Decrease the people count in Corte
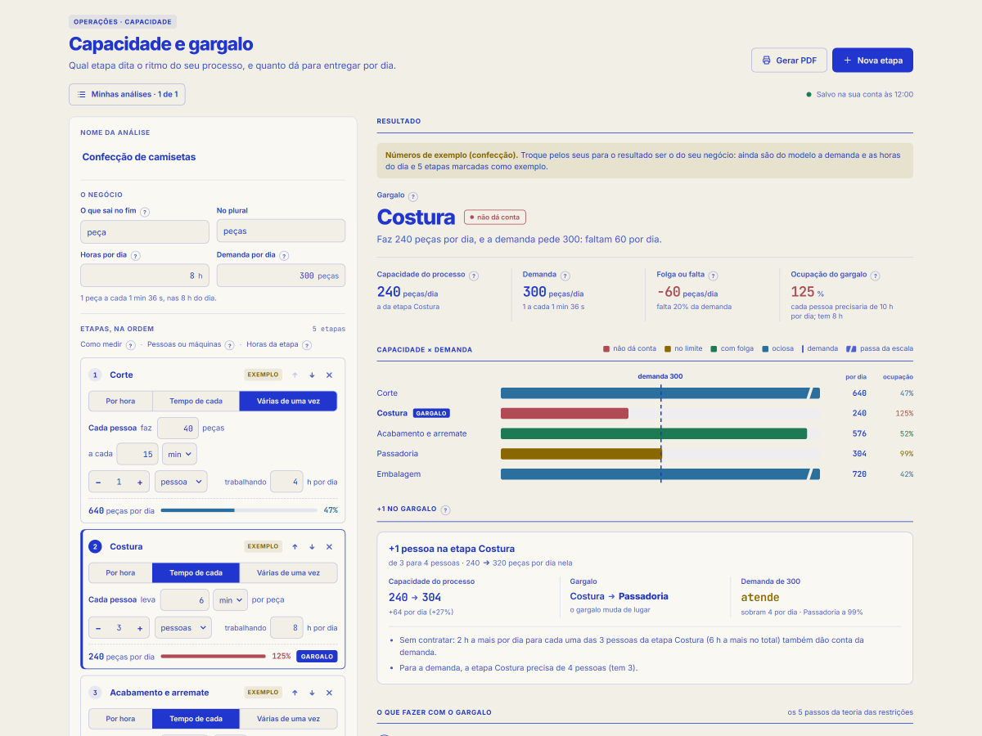 [x=98, y=482]
